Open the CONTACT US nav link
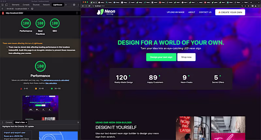 [205, 12]
